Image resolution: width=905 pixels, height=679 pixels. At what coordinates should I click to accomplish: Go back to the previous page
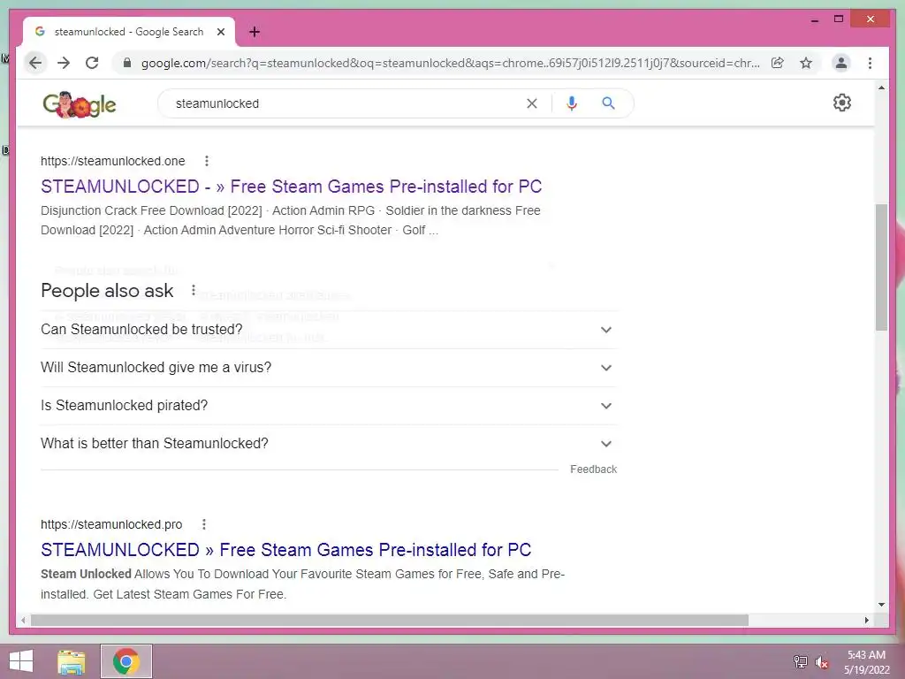[35, 63]
